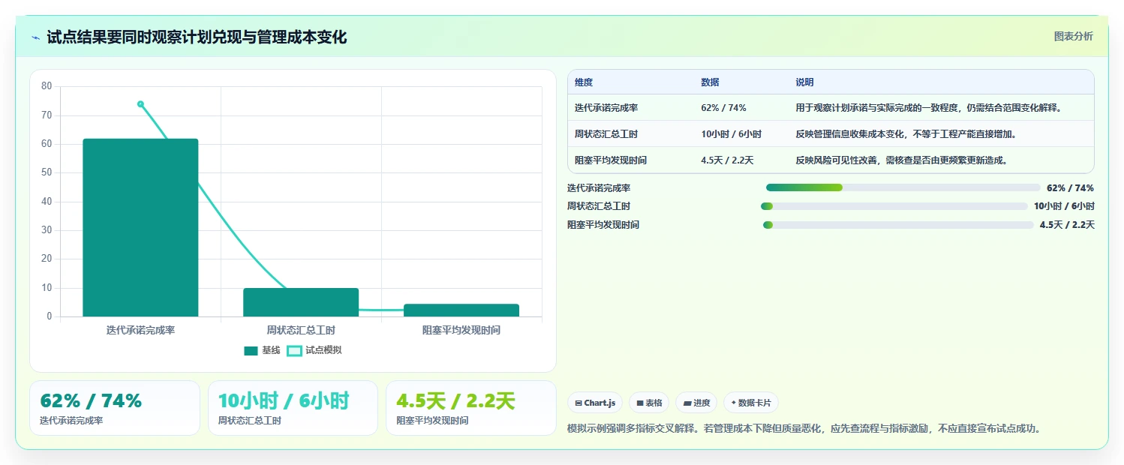The height and width of the screenshot is (465, 1124).
Task: Click the 迭代承诺完成率 x-axis label
Action: point(140,330)
